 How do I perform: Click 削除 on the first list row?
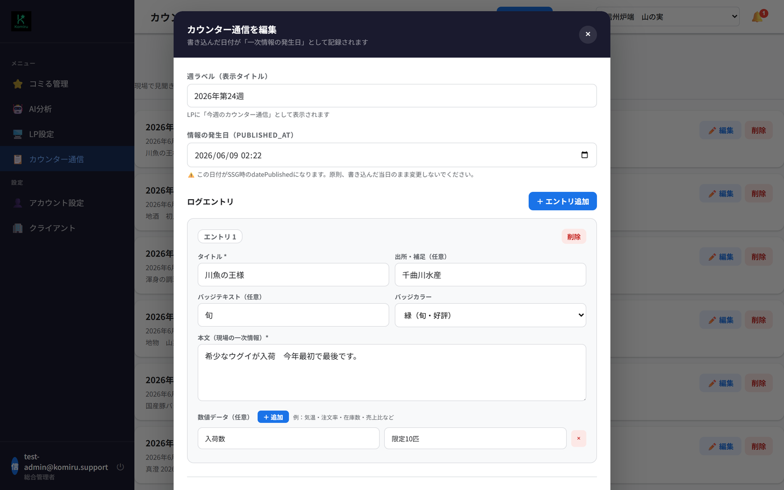759,130
